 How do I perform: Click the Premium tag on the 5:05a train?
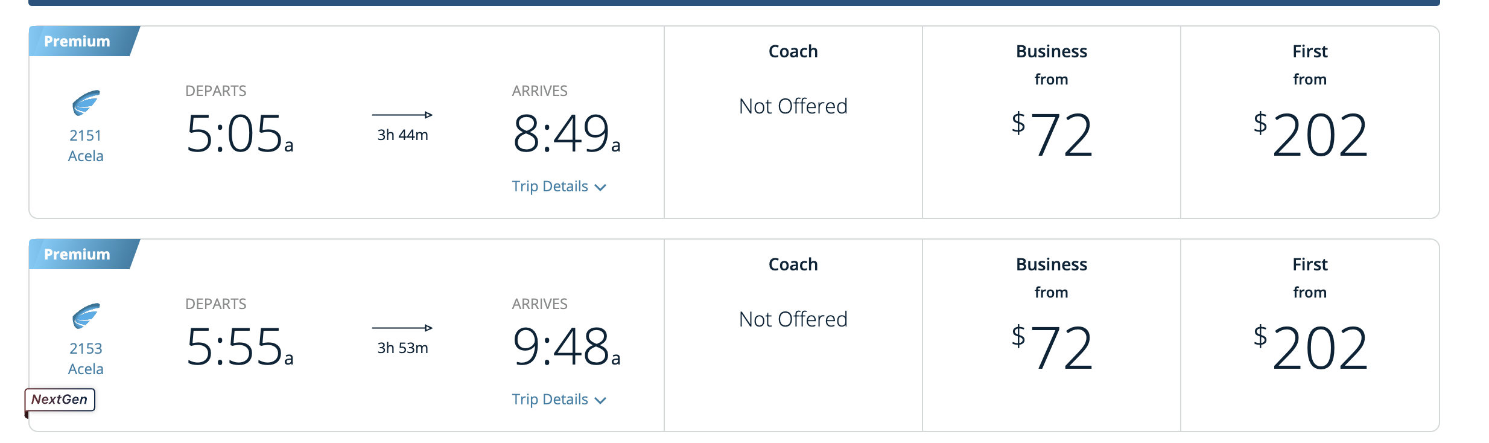tap(77, 41)
